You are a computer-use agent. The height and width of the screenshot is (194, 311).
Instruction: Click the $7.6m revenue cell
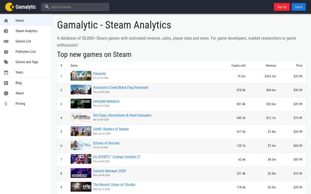coord(272,146)
